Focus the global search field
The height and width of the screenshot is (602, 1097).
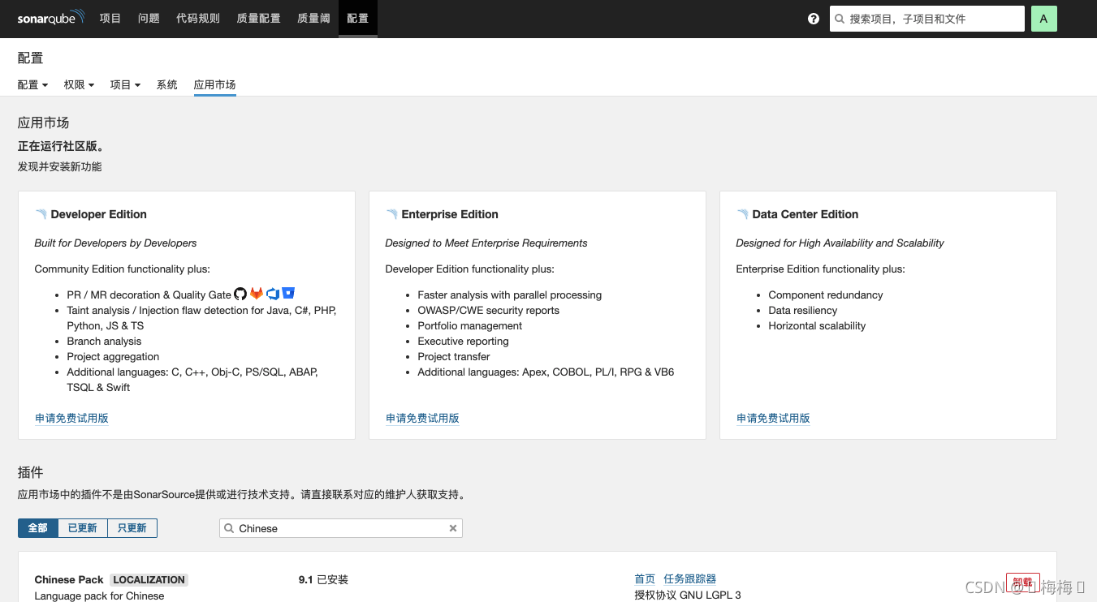tap(927, 19)
